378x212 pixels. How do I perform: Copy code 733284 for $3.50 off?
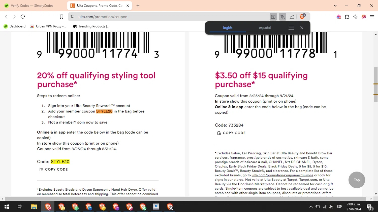click(x=231, y=133)
